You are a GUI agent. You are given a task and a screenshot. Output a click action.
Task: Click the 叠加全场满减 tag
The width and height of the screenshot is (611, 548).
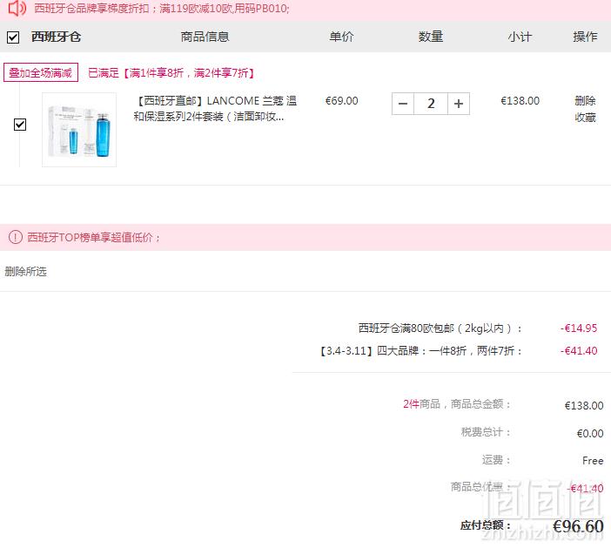41,72
